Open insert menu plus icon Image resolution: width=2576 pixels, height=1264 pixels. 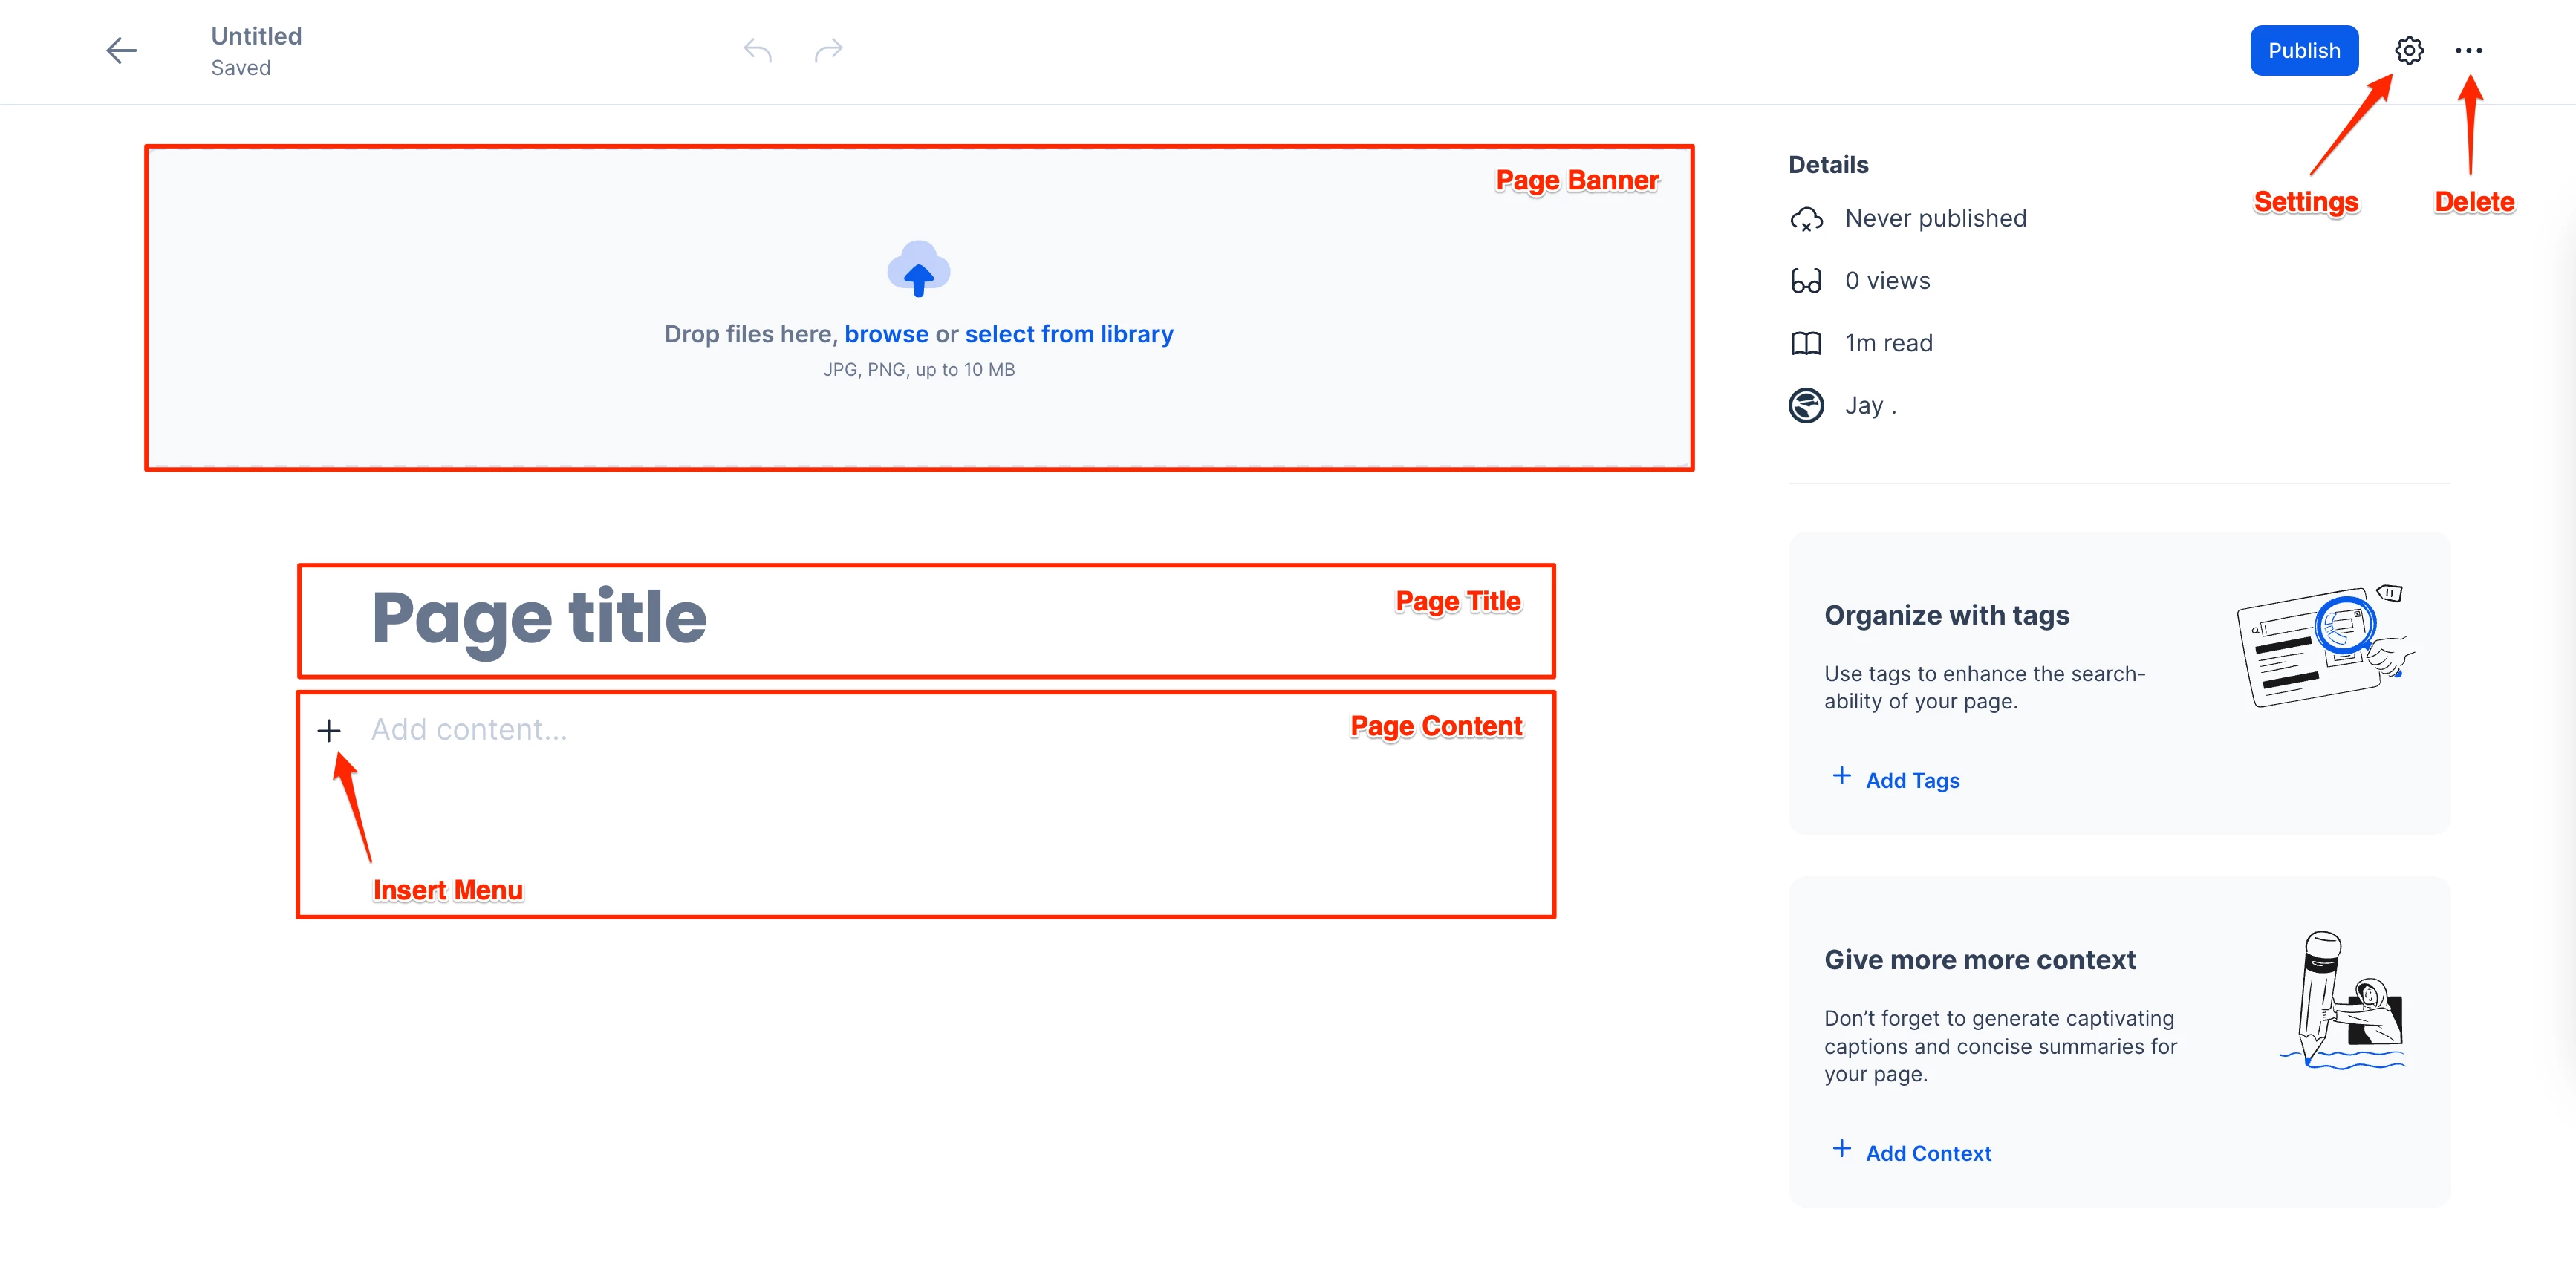click(x=329, y=731)
